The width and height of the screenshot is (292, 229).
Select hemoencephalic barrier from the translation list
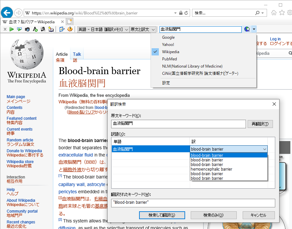[229, 169]
